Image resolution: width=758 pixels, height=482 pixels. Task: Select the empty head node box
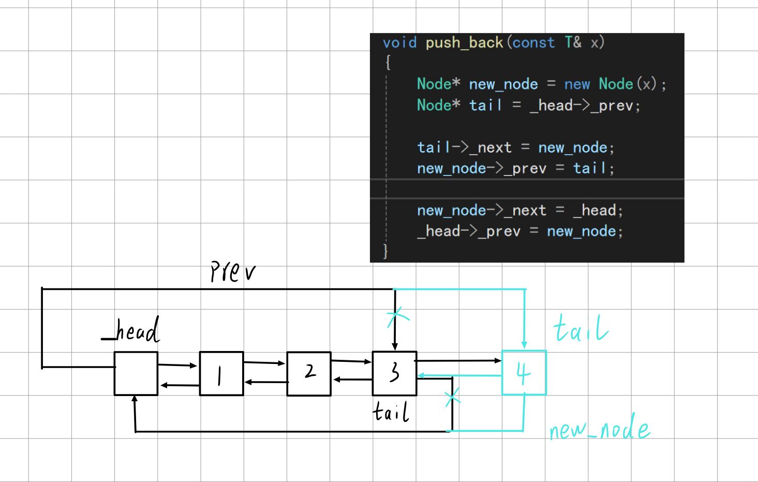coord(136,373)
